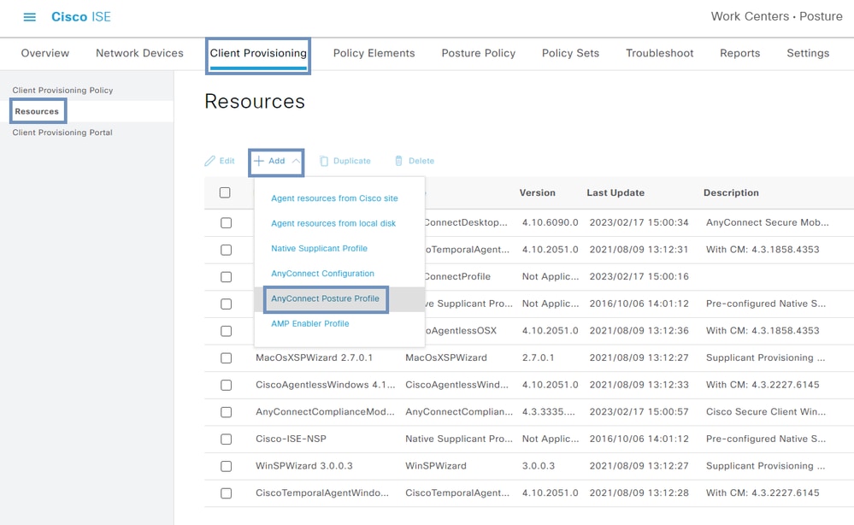
Task: Click the Duplicate toolbar label
Action: [x=352, y=161]
